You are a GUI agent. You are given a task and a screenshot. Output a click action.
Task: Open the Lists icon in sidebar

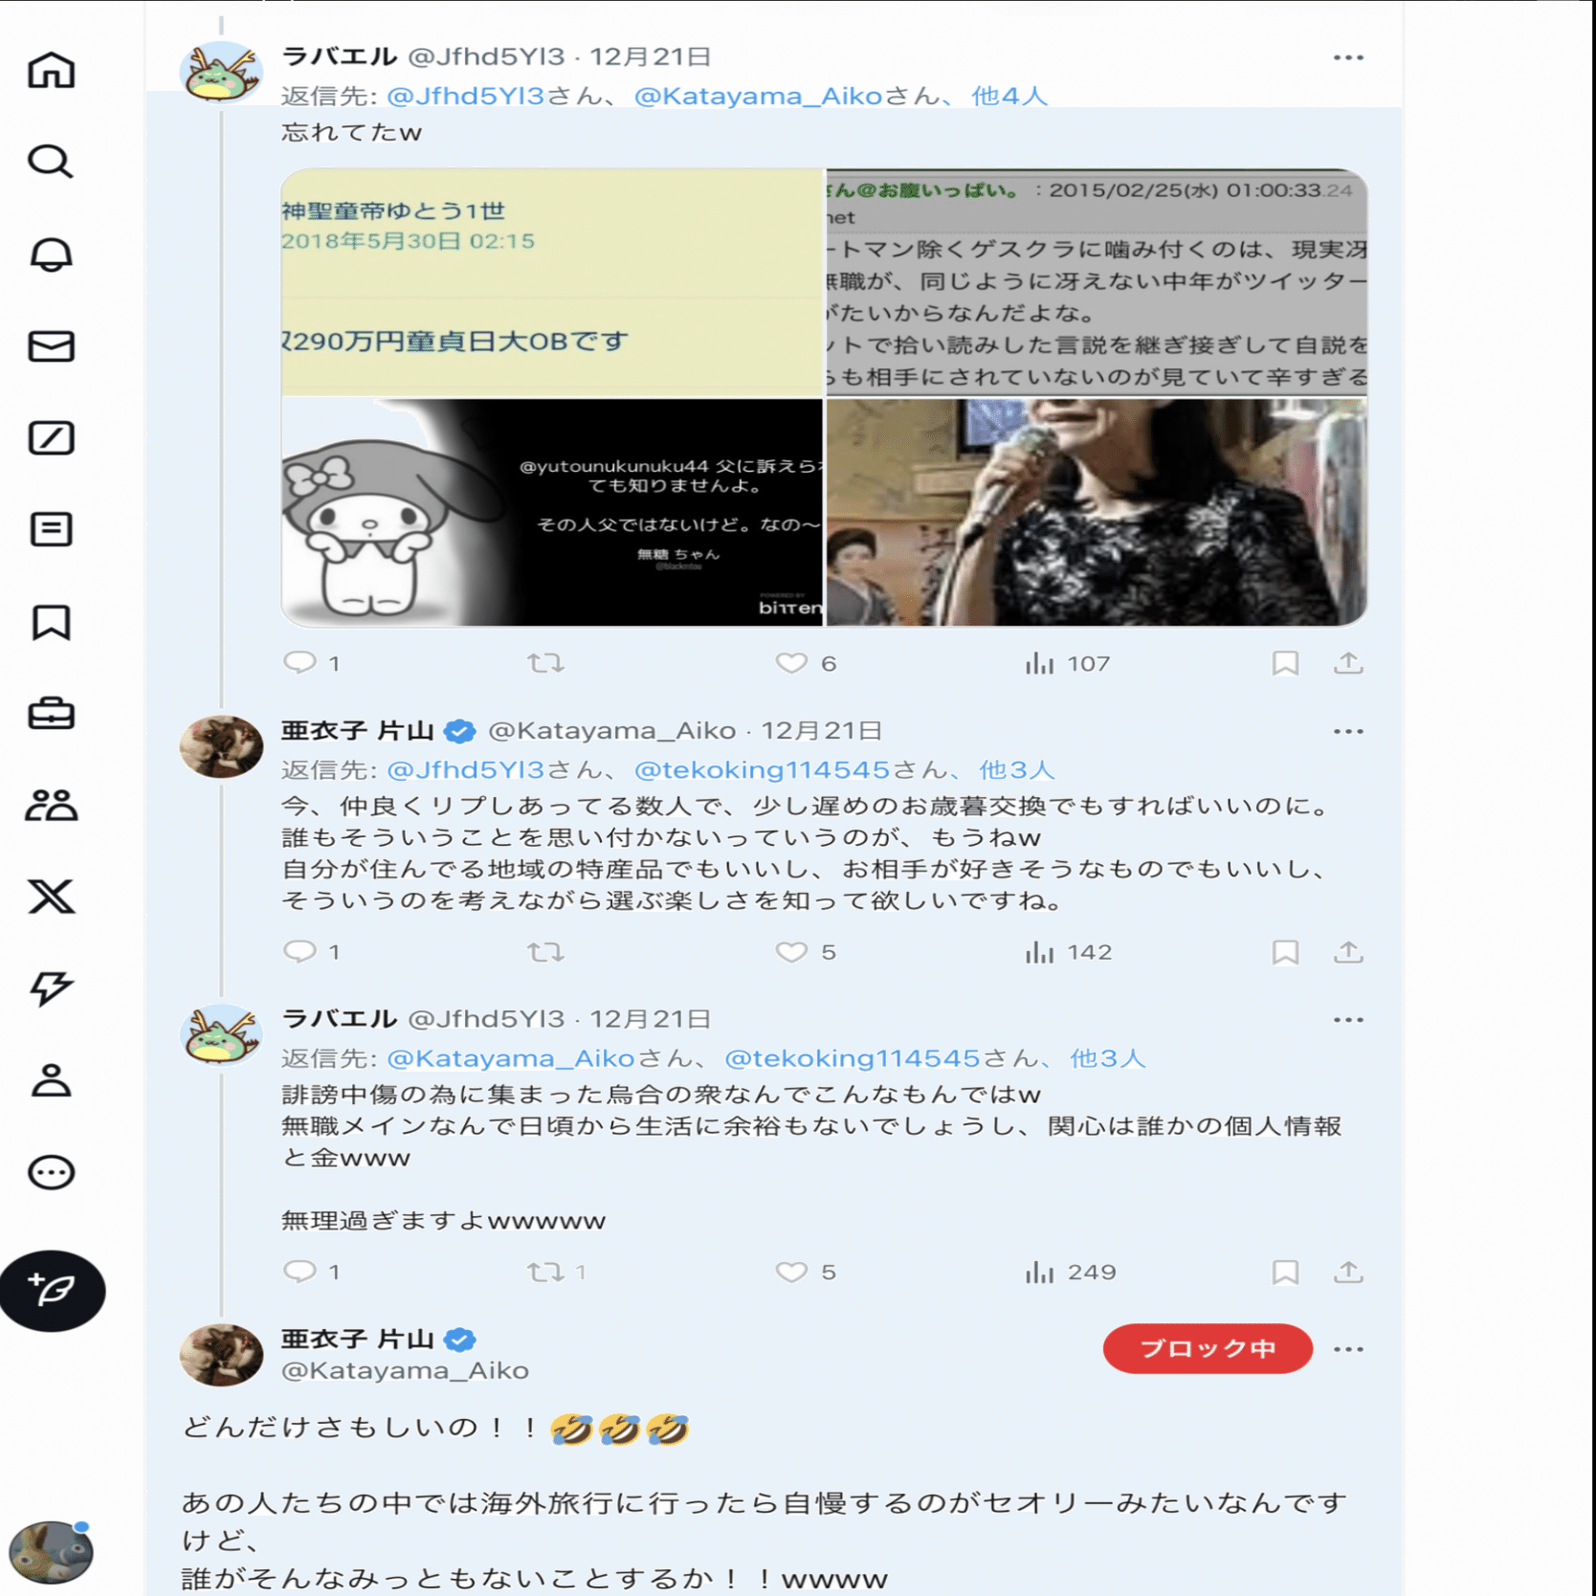52,529
